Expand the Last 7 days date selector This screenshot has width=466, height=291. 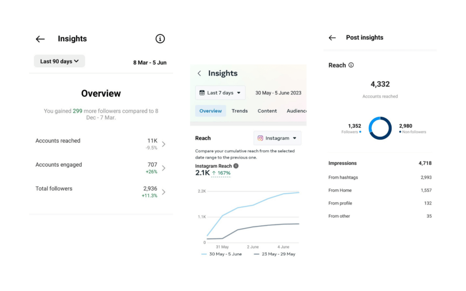pyautogui.click(x=220, y=93)
